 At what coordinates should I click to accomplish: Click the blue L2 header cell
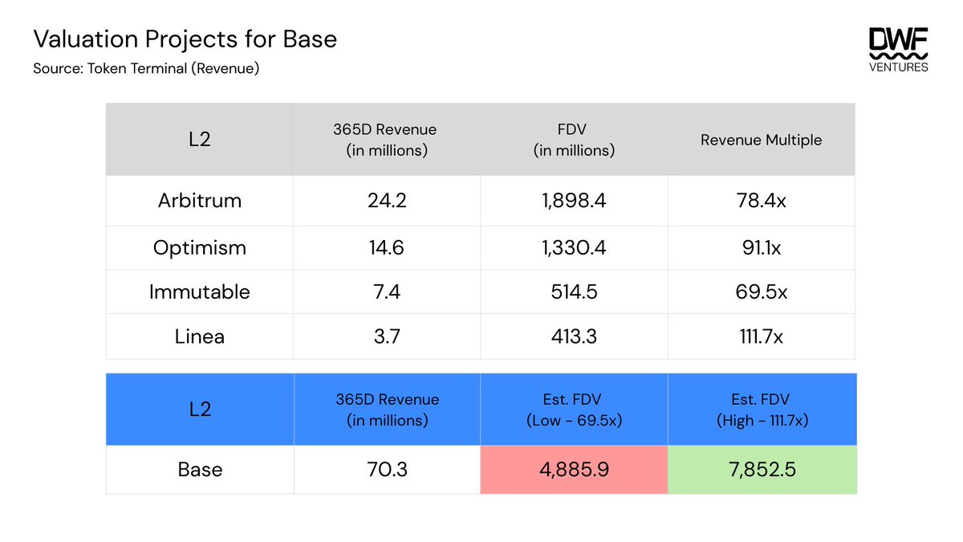198,408
